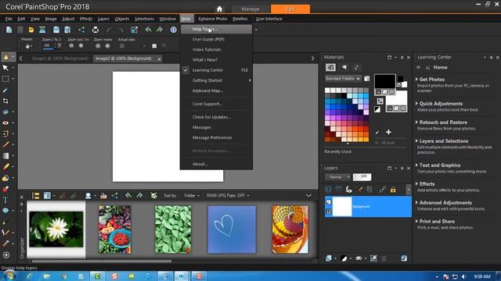
Task: Click the Save disk icon
Action: point(56,30)
